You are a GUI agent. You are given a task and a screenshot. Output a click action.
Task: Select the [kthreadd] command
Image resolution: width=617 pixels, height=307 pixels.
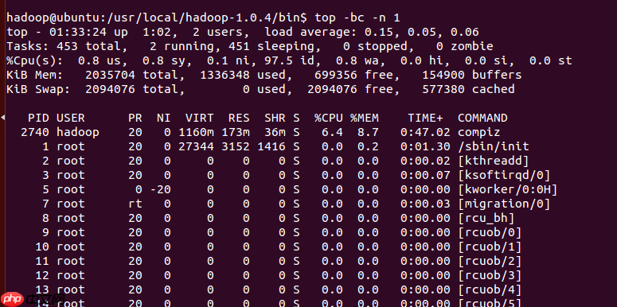[493, 161]
